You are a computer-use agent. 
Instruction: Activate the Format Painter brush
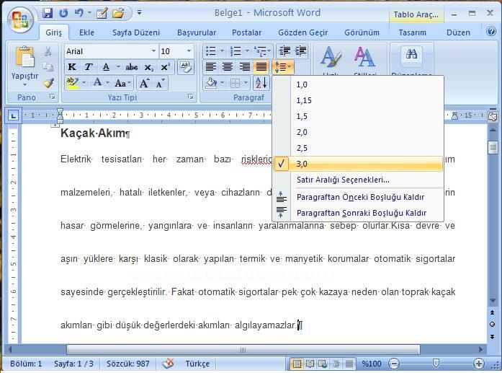point(48,82)
